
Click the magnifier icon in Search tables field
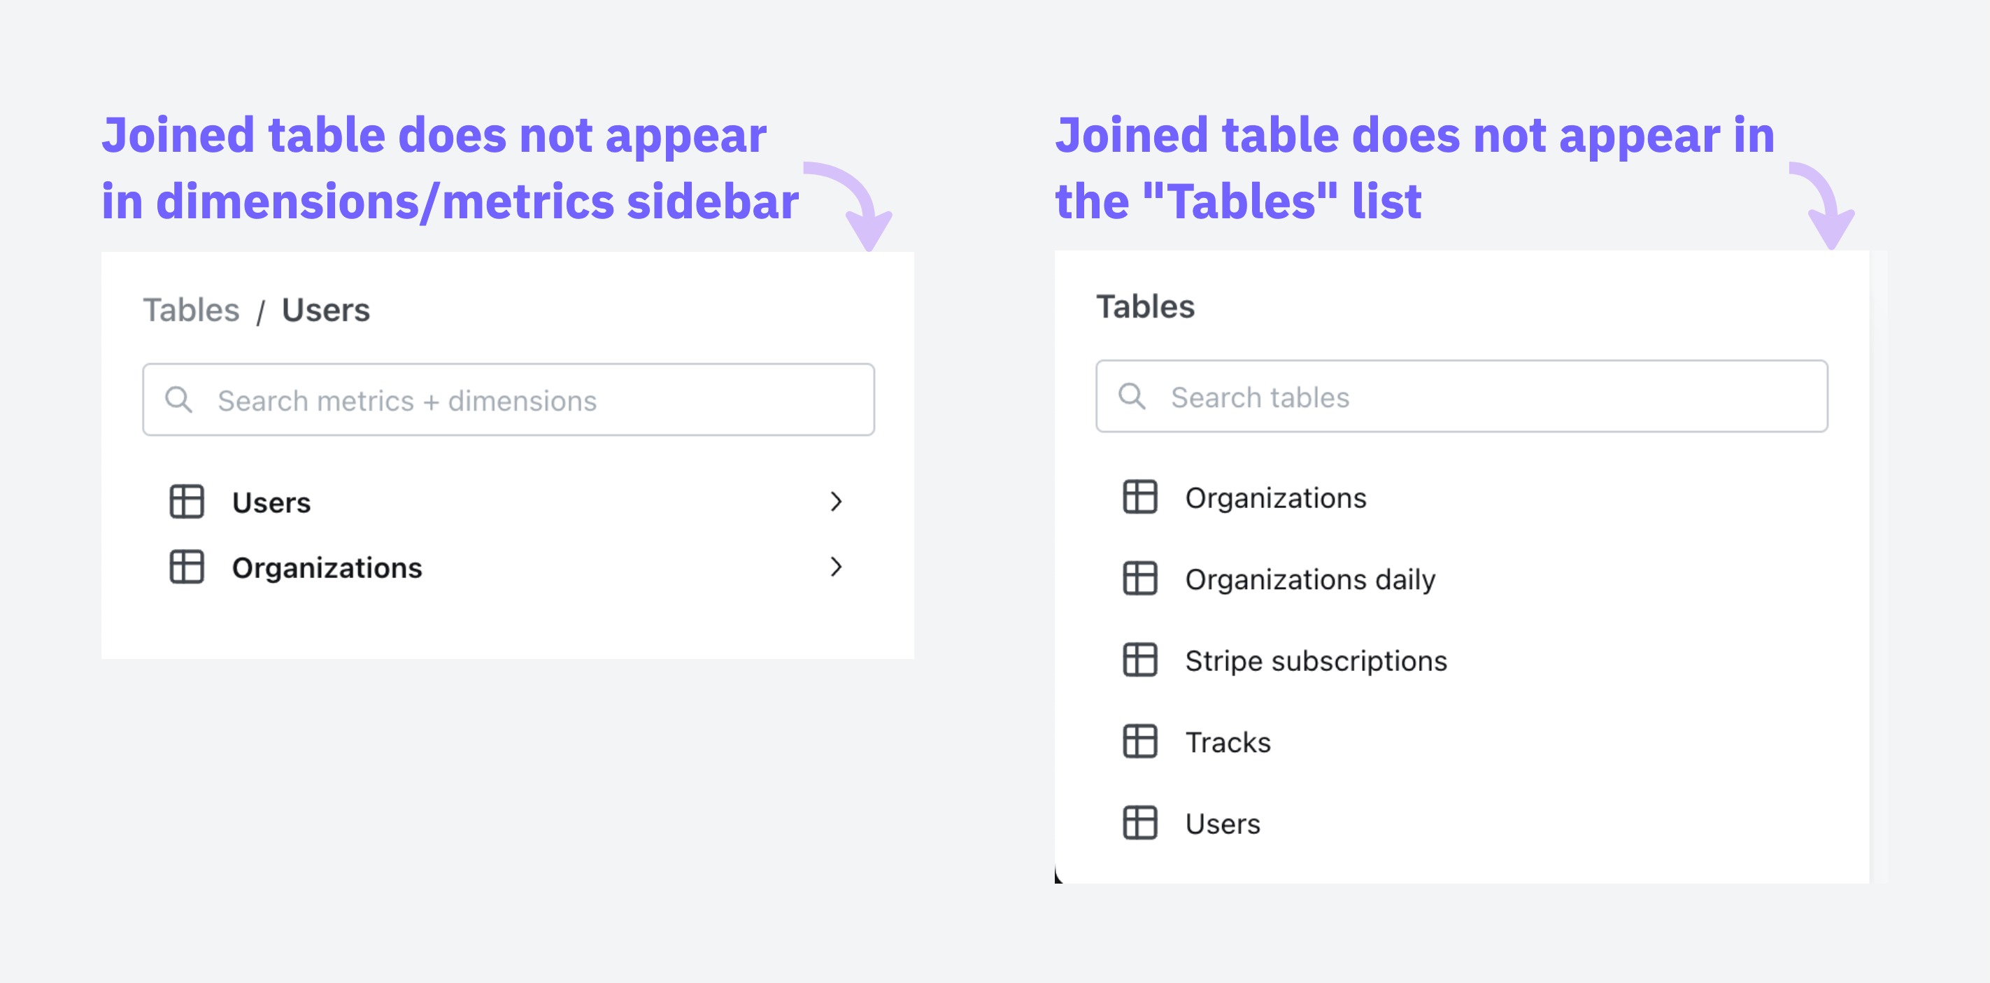(x=1132, y=396)
